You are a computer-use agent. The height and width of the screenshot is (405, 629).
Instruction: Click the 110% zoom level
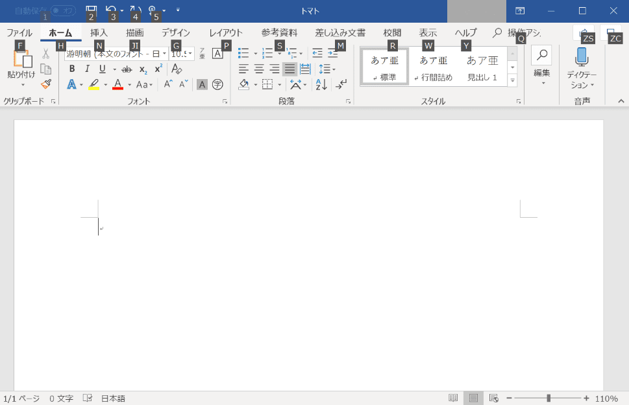606,398
